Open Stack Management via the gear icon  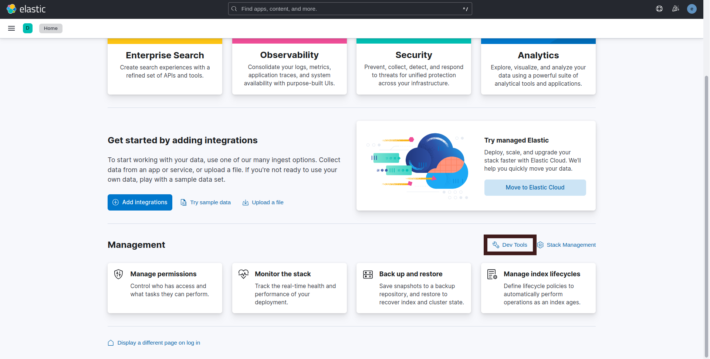click(541, 245)
